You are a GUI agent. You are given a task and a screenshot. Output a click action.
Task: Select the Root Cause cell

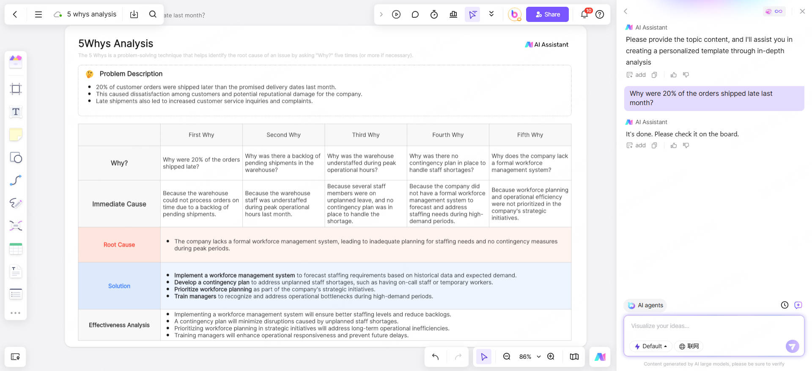click(119, 245)
